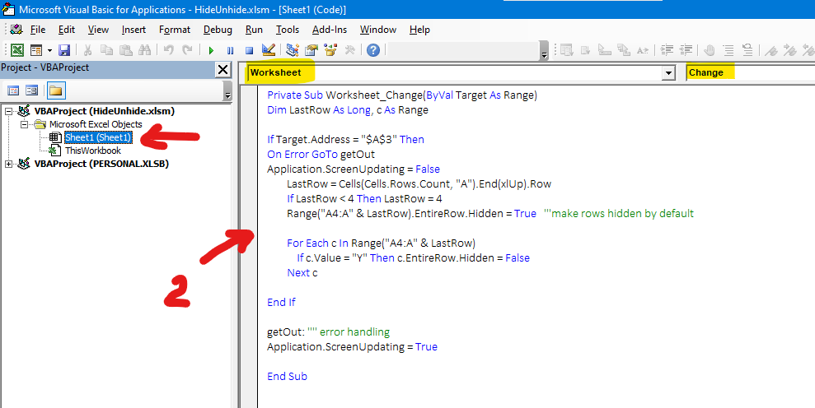Select ThisWorkbook in project tree

pos(92,151)
